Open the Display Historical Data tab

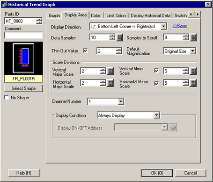click(x=150, y=15)
